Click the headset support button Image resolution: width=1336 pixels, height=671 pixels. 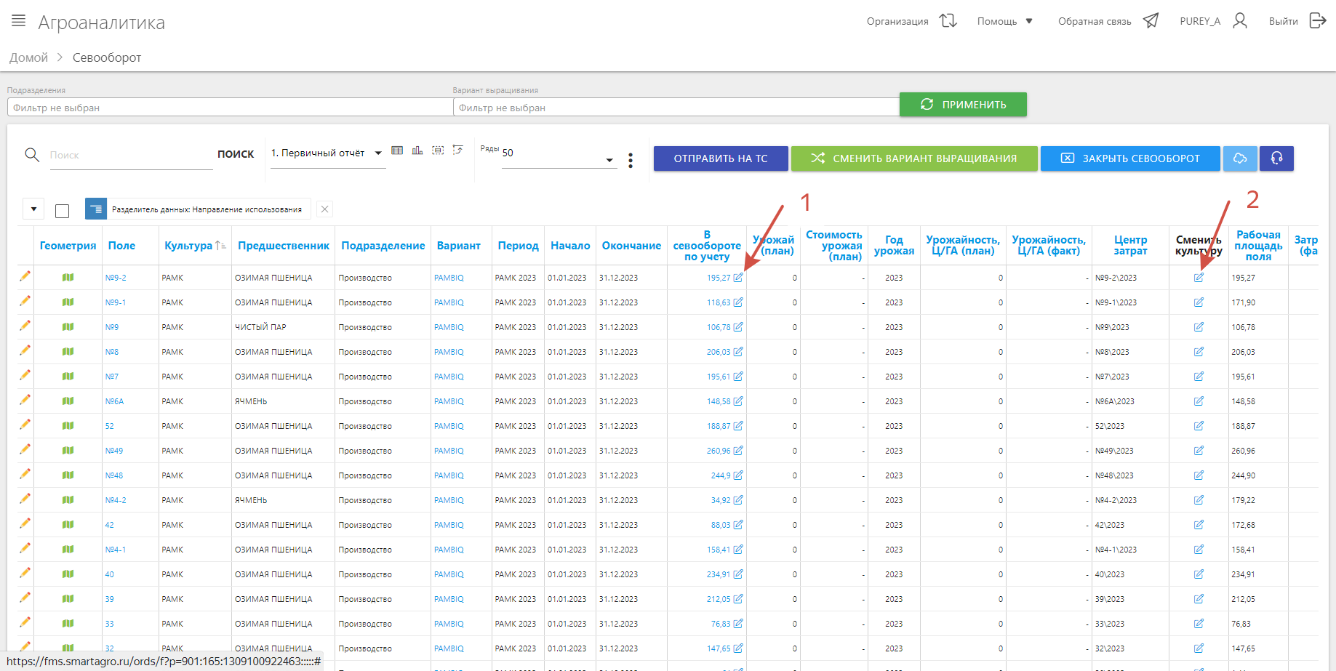(x=1276, y=158)
